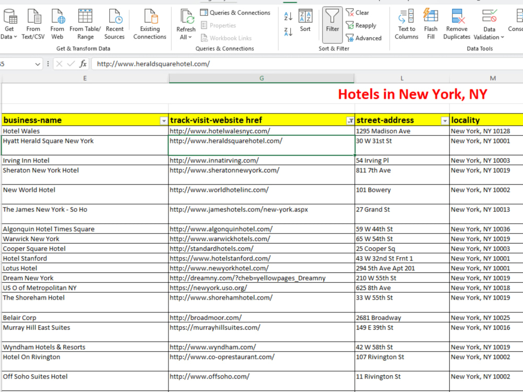Select column E header

[85, 78]
